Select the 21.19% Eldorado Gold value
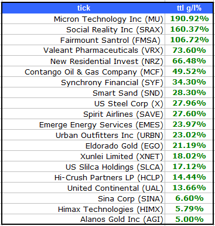215x226 pixels. [x=189, y=146]
